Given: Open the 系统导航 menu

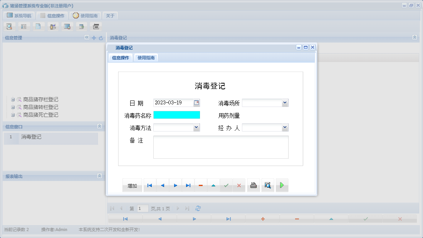Looking at the screenshot, I should pyautogui.click(x=18, y=15).
